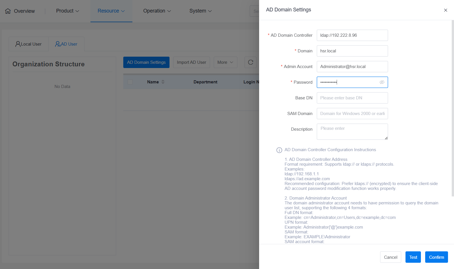Open the More dropdown button
Screen dimensions: 454x269
[x=225, y=62]
